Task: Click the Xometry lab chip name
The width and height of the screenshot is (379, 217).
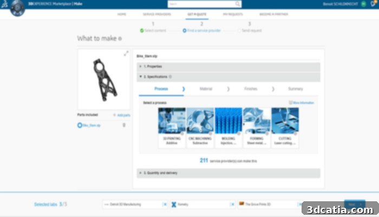Action: pyautogui.click(x=183, y=205)
